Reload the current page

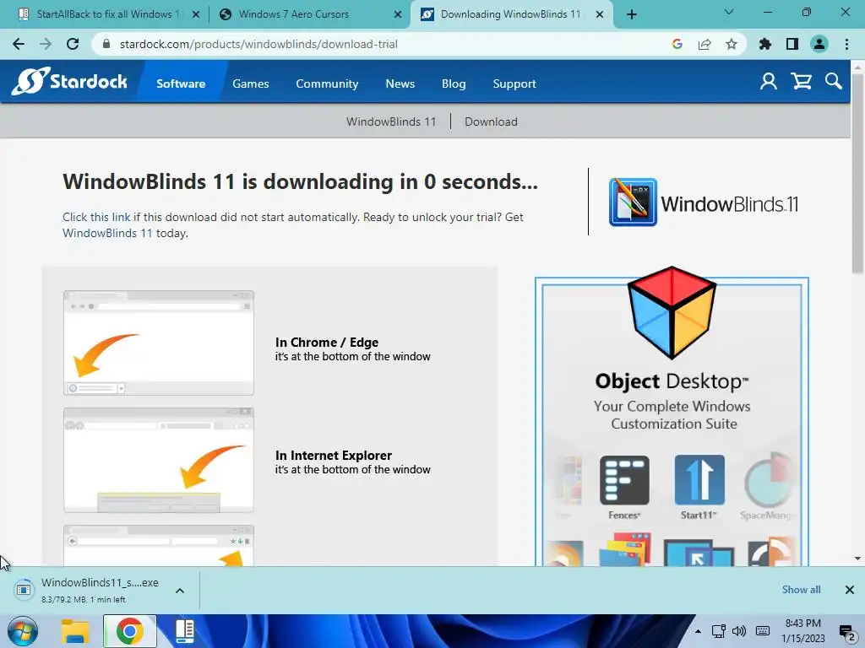(x=73, y=44)
